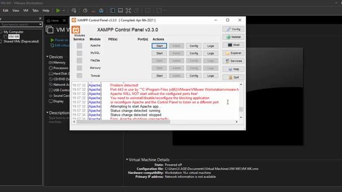Collapse Virtual Machine Details section
342x192 pixels.
tap(127, 159)
